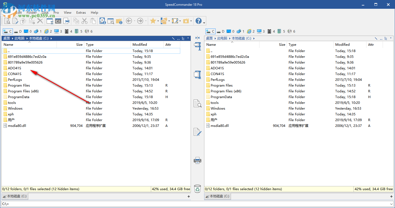This screenshot has height=208, width=395.
Task: Open the command prompt C:\ toolbar icon
Action: pyautogui.click(x=58, y=21)
